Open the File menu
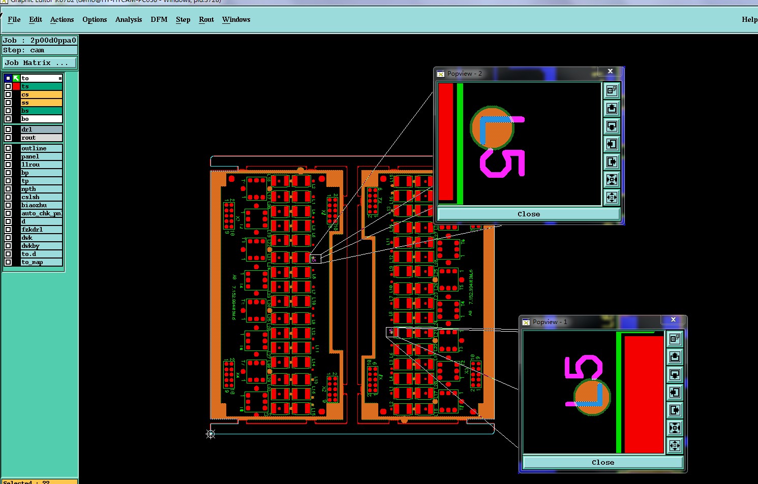 point(14,20)
